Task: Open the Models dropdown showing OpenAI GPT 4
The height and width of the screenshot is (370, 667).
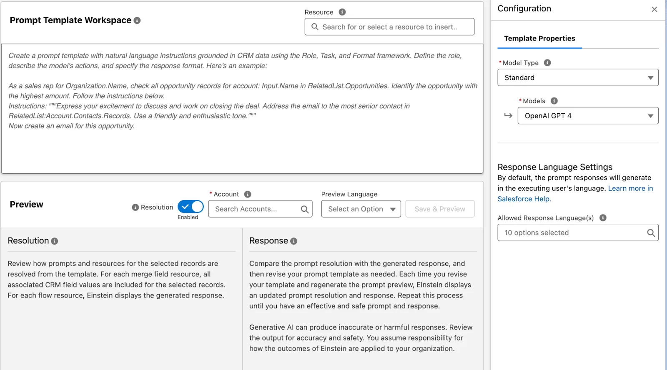Action: click(587, 115)
